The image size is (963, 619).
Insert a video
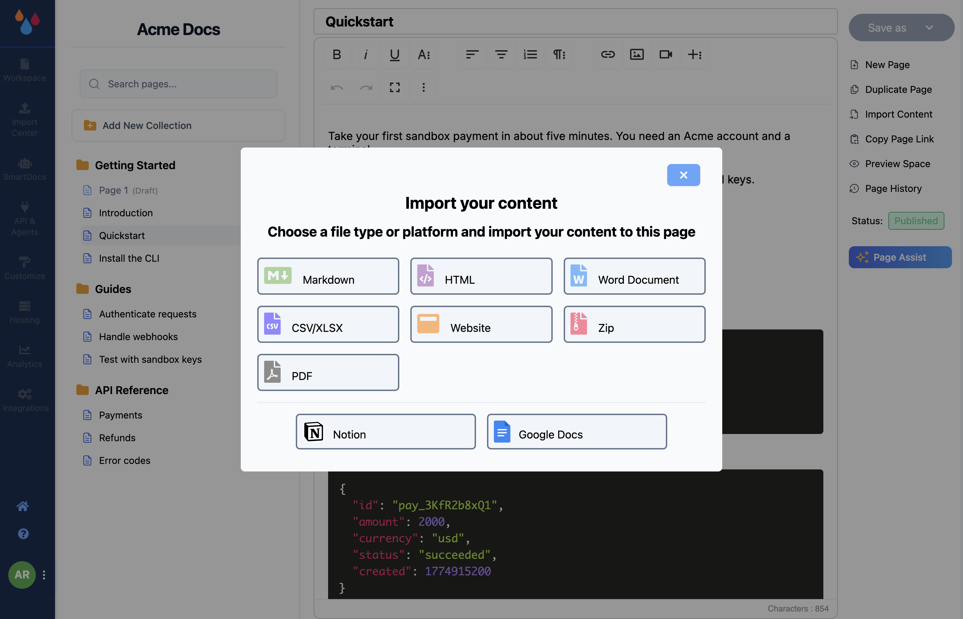[666, 54]
